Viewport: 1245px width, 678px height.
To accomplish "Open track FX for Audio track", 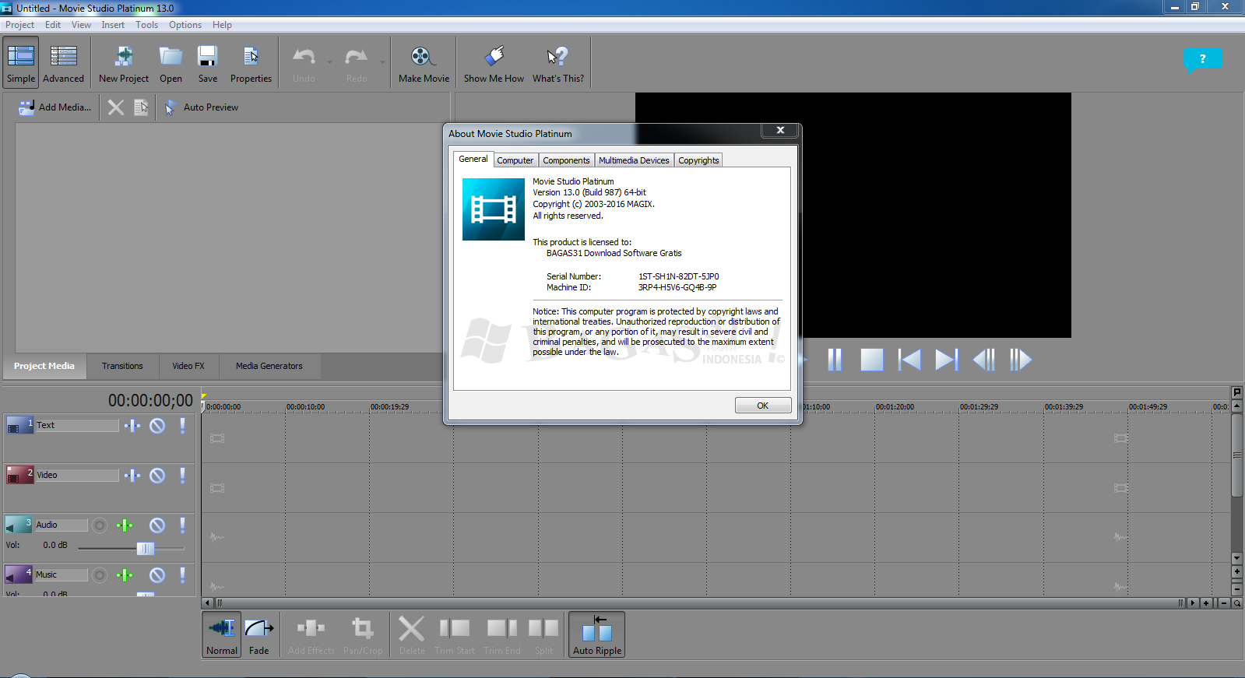I will pyautogui.click(x=125, y=525).
